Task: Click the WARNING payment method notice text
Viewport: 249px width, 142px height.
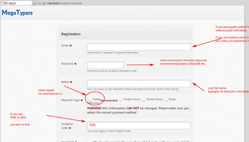Action: pyautogui.click(x=138, y=110)
